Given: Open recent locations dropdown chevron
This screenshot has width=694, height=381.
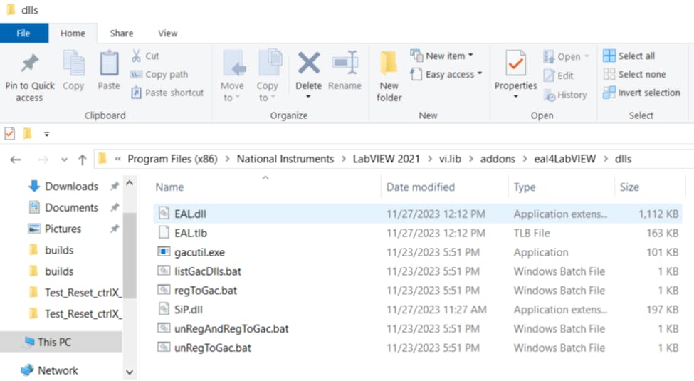Looking at the screenshot, I should (64, 160).
